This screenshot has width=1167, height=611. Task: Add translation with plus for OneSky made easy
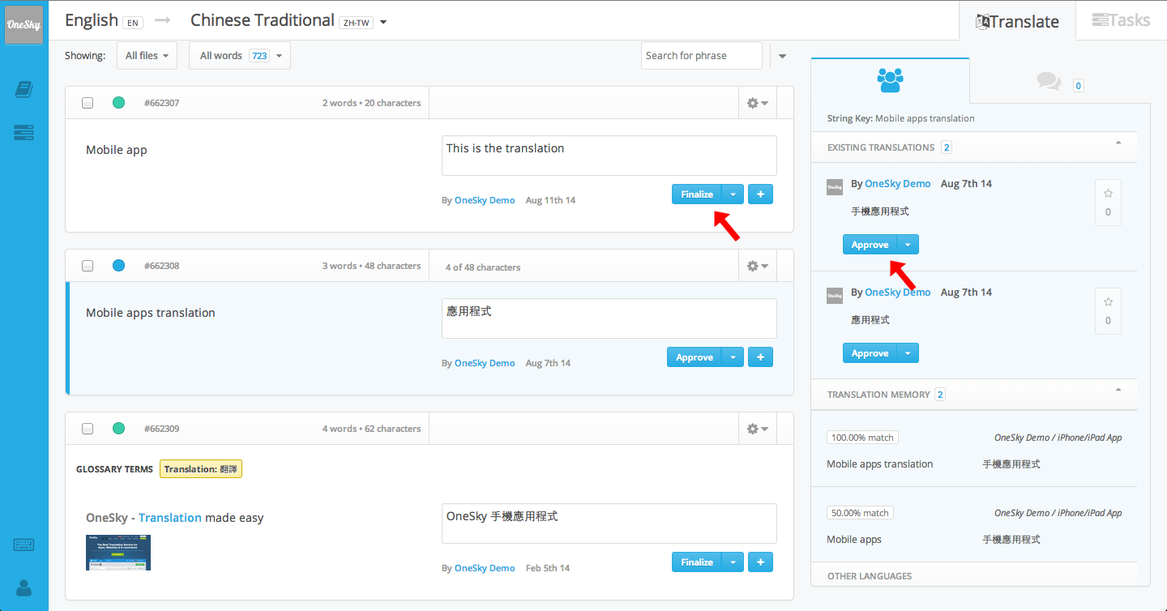pyautogui.click(x=760, y=562)
